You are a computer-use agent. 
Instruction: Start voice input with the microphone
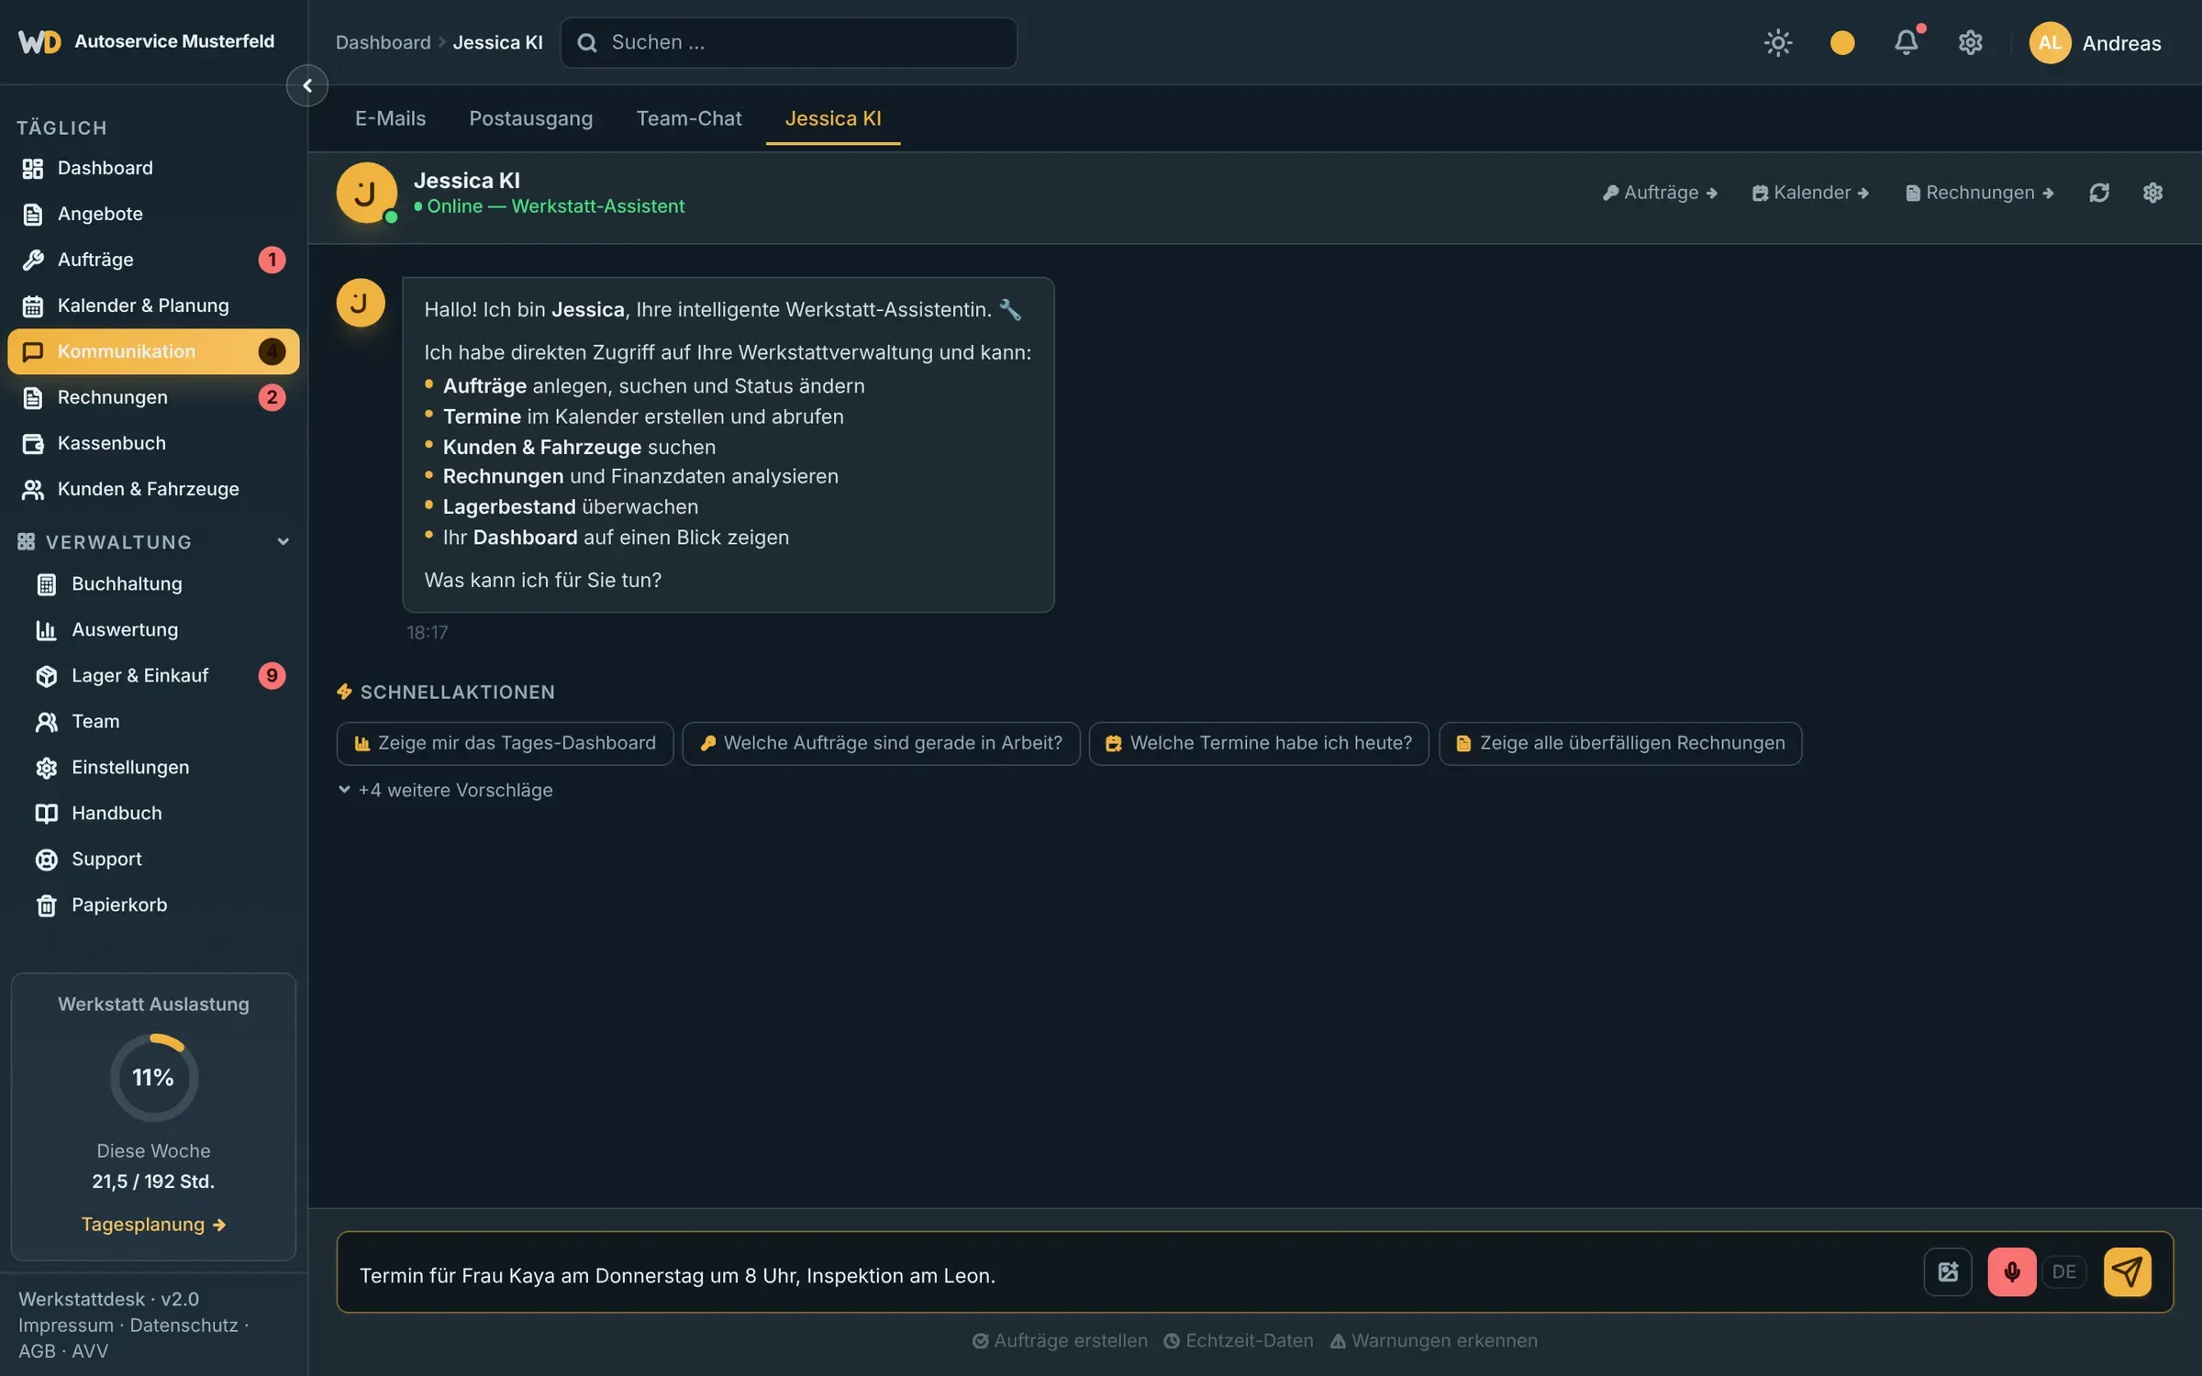2011,1271
